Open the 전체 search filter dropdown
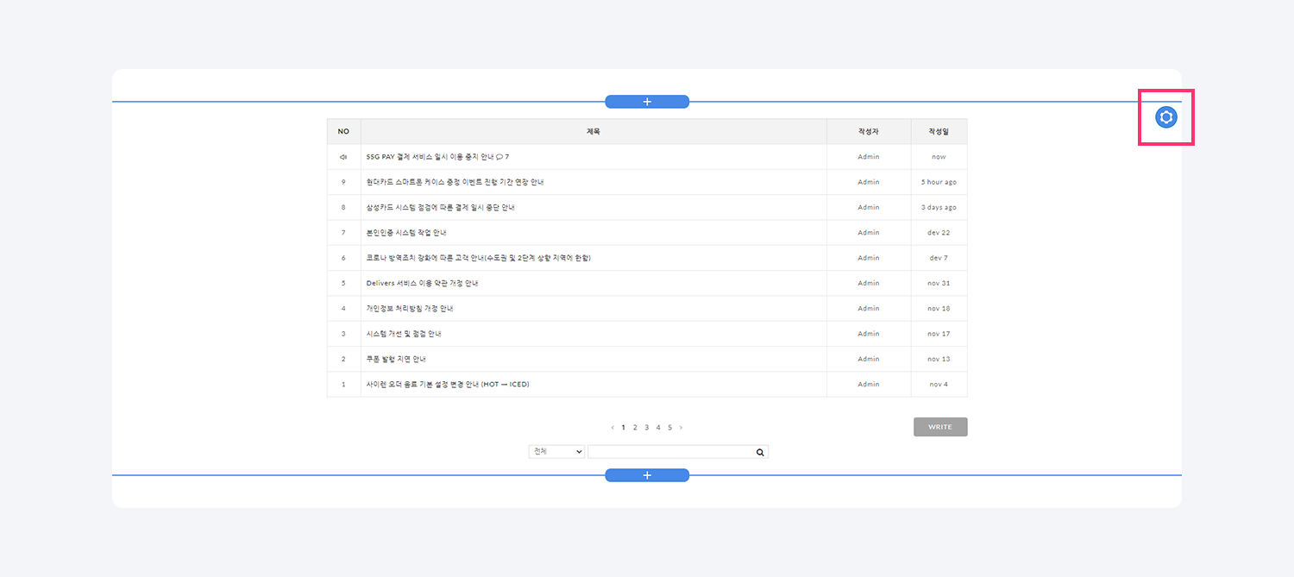The image size is (1294, 577). pyautogui.click(x=556, y=452)
